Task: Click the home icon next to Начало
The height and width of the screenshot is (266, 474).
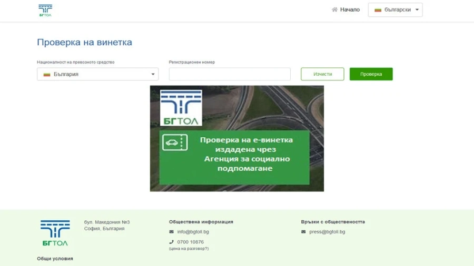Action: tap(334, 9)
